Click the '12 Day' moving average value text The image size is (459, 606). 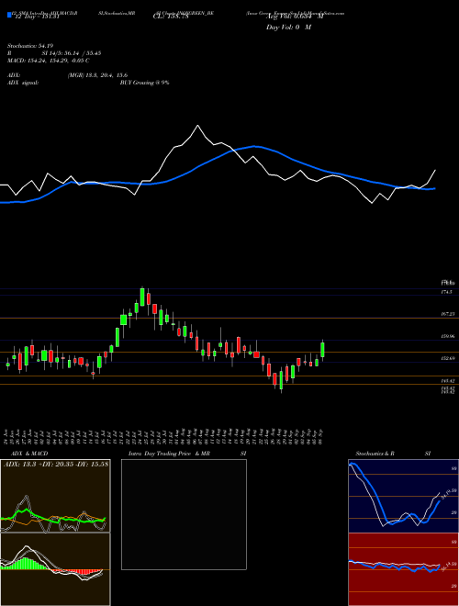click(x=37, y=17)
